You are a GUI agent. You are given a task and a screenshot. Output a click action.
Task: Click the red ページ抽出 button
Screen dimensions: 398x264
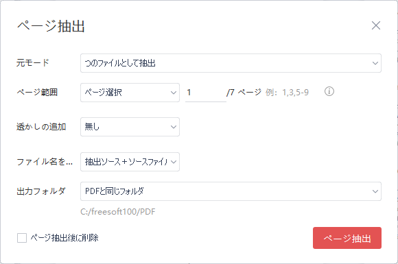347,238
